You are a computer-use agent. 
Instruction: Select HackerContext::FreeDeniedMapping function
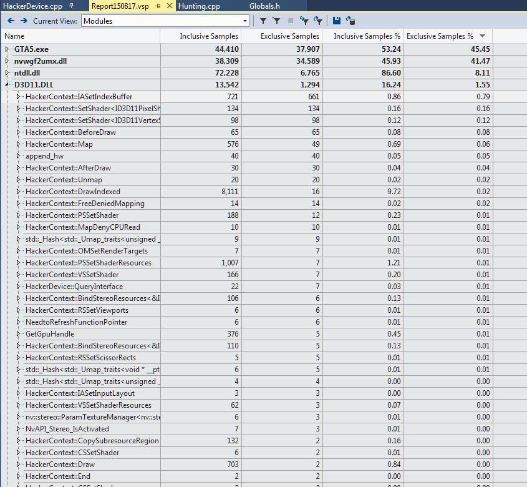[85, 204]
